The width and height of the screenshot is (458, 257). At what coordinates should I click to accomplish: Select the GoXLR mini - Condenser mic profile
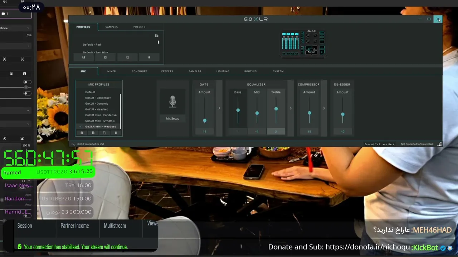[x=101, y=115]
